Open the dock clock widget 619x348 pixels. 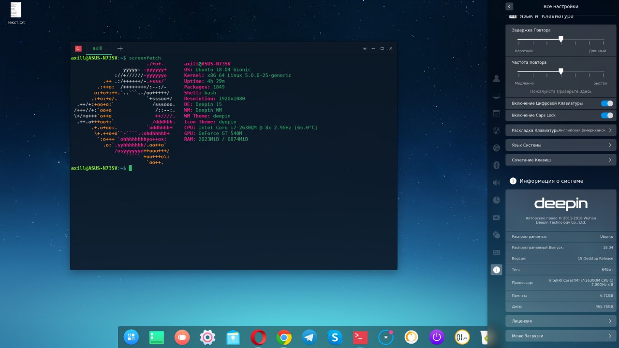point(462,337)
